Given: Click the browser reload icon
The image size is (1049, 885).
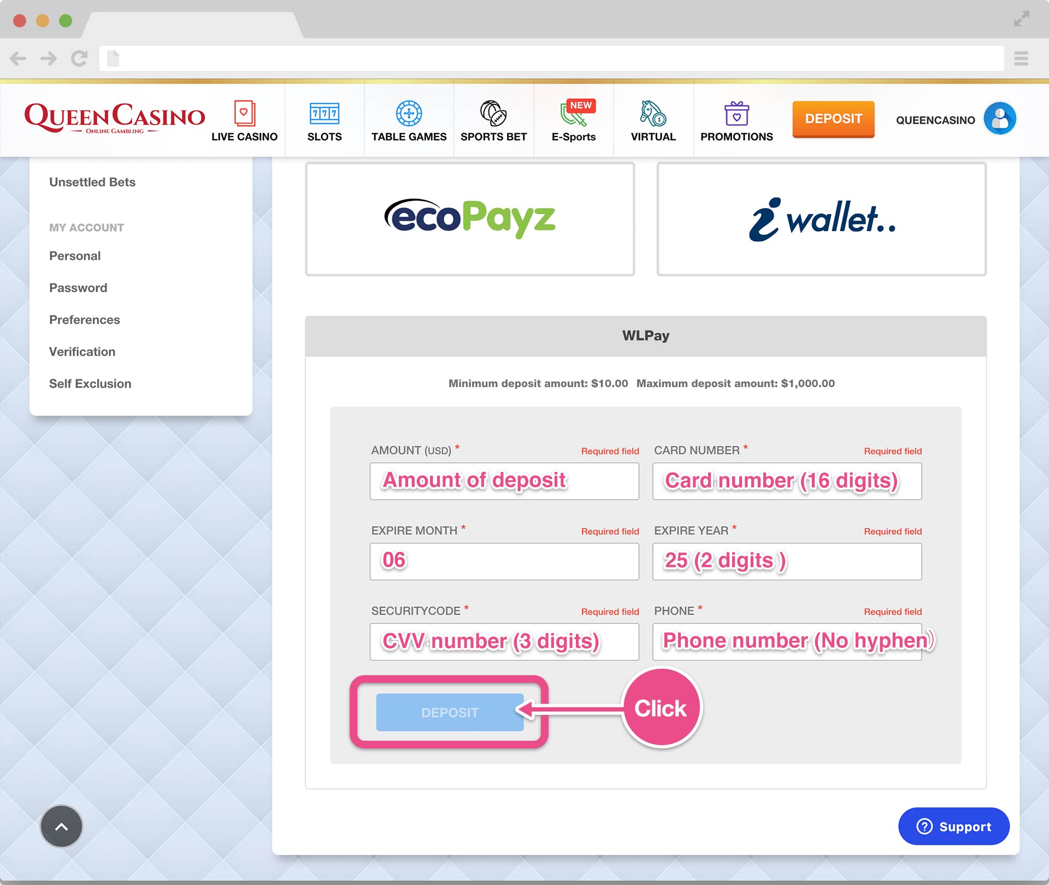Looking at the screenshot, I should click(x=79, y=58).
